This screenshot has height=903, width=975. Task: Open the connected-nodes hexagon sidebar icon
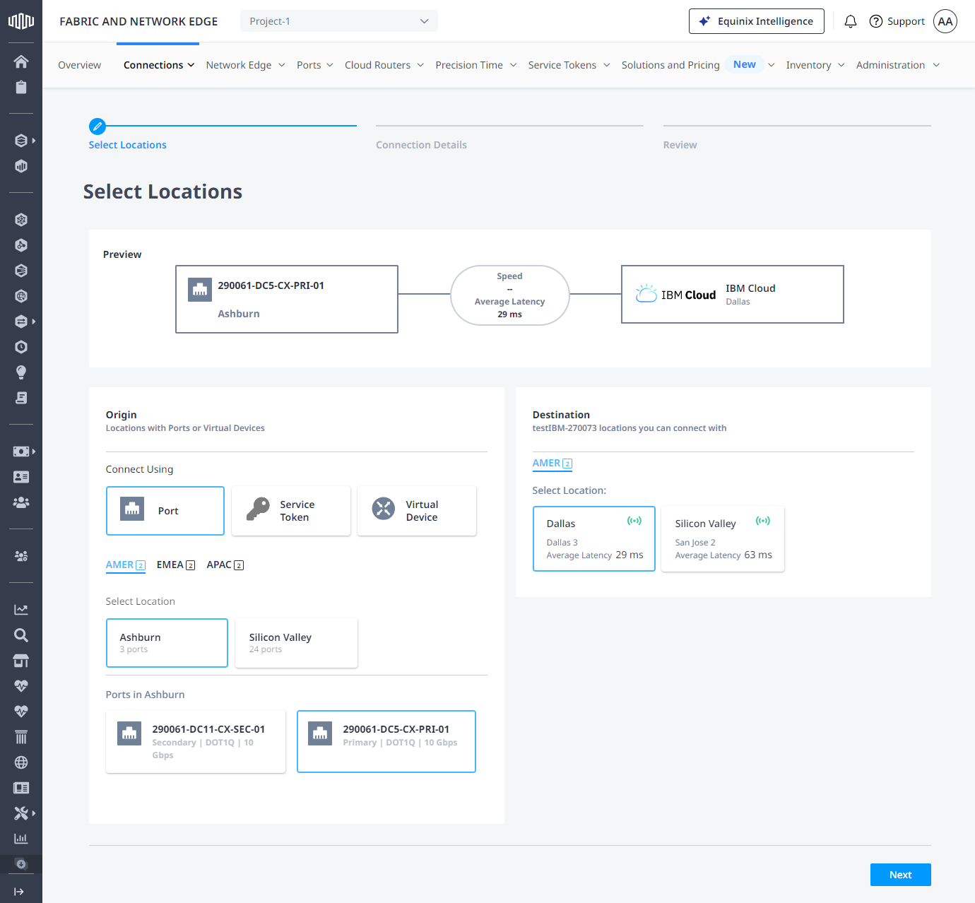(21, 245)
